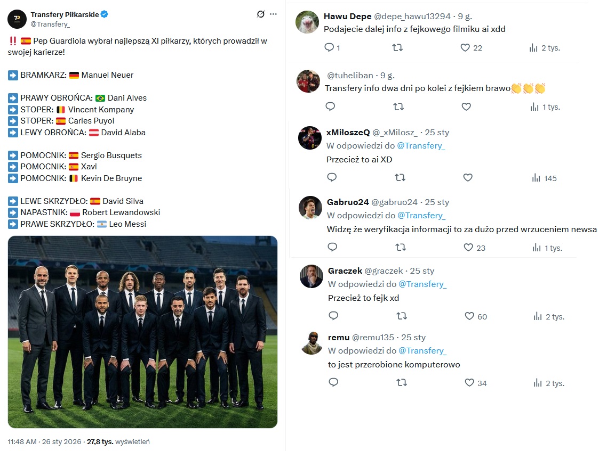599x451 pixels.
Task: Open the group photo in the post
Action: (142, 331)
